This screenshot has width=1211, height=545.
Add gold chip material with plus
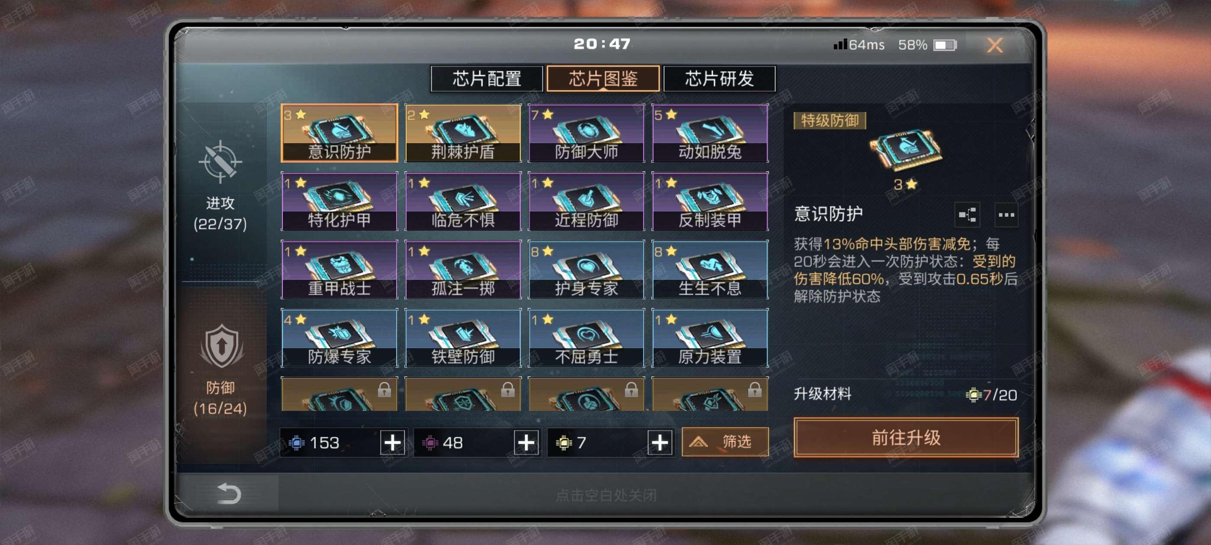click(660, 442)
